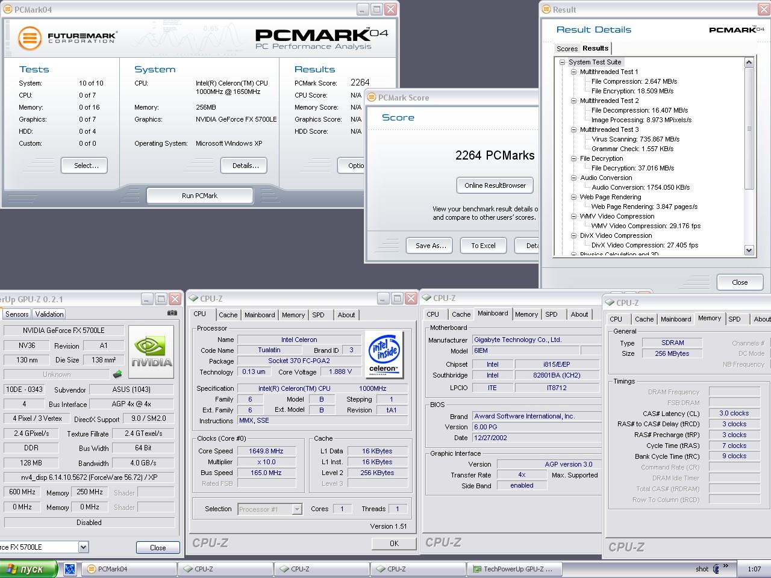The image size is (771, 578).
Task: Collapse the Audio Conversion node
Action: coord(574,178)
